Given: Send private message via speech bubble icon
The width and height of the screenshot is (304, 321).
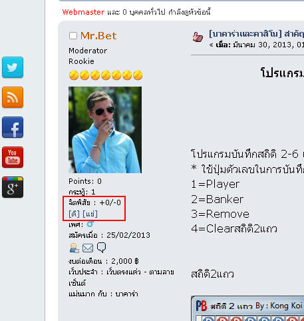Looking at the screenshot, I should [x=102, y=248].
